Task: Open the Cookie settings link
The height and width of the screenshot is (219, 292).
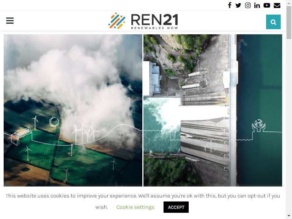Action: coord(135,207)
